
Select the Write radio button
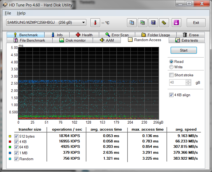[x=171, y=67]
